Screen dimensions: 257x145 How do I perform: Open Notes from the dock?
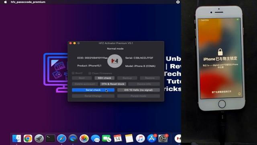click(x=129, y=139)
